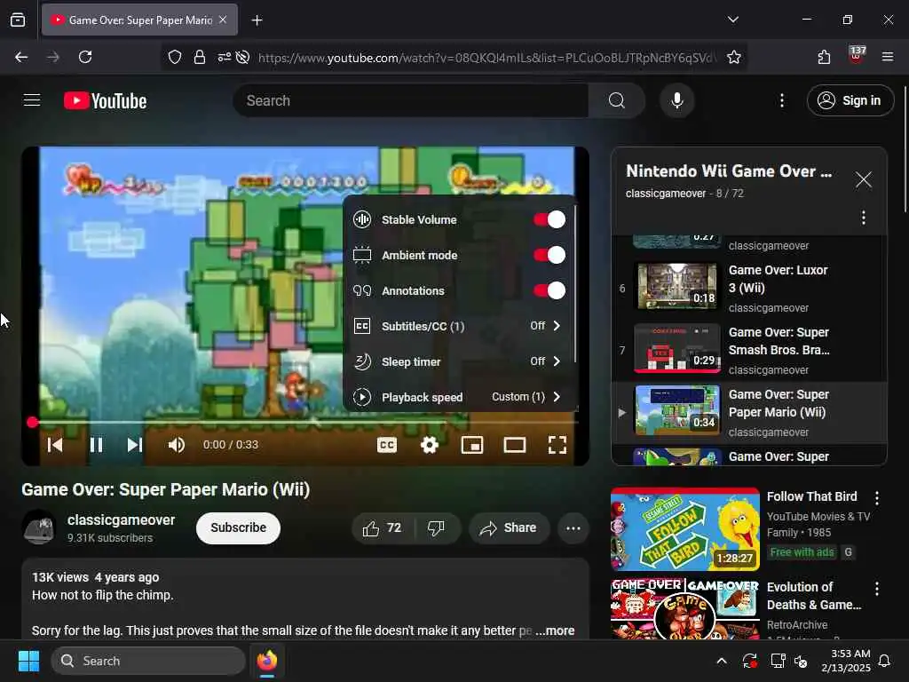Close the Super Paper Mario browser tab
909x682 pixels.
pyautogui.click(x=223, y=20)
